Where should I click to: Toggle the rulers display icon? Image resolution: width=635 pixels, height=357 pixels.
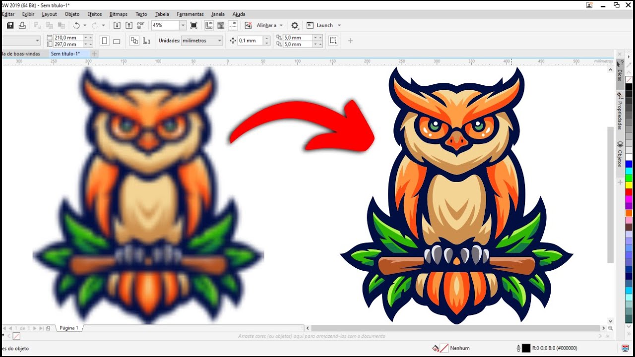coord(209,25)
